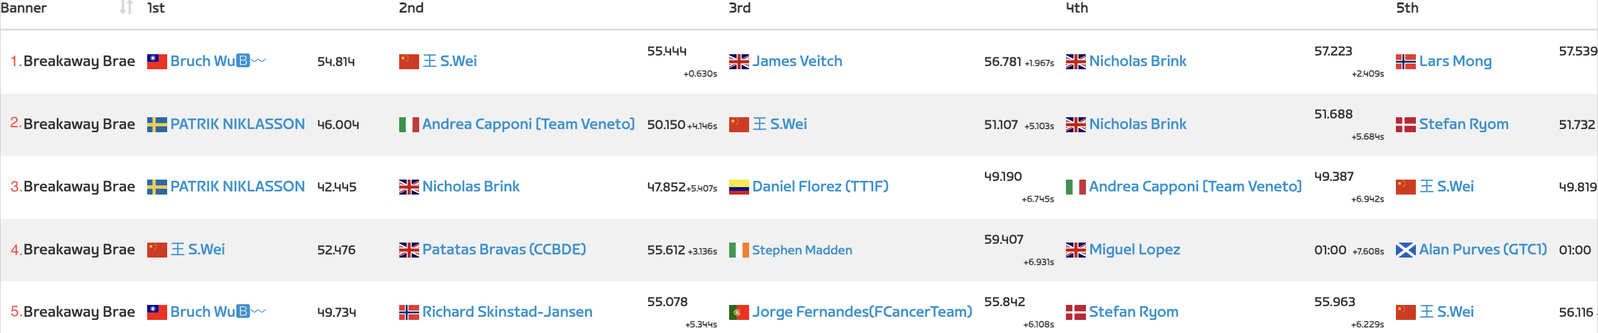Click the Norway flag next to Lars Mong
Screen dimensions: 1598x333
tap(1405, 61)
